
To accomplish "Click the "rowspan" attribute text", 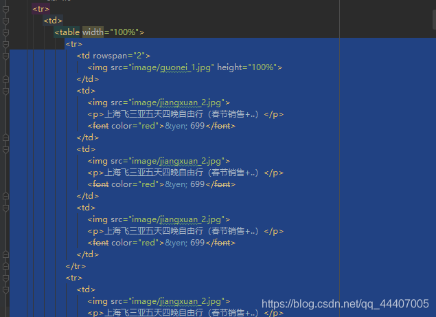I will pyautogui.click(x=110, y=56).
